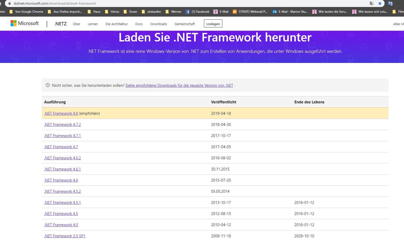Open .NET Framework 4.6.2 link

click(x=62, y=158)
